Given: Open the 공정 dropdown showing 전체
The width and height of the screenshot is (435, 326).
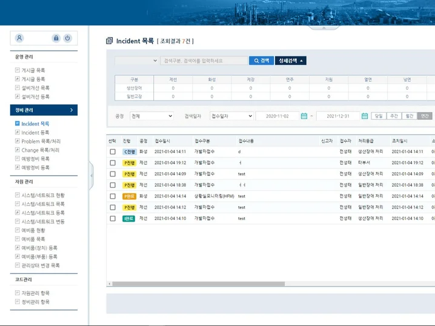Looking at the screenshot, I should pyautogui.click(x=151, y=116).
